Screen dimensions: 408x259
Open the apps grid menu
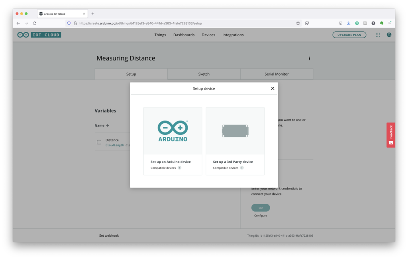[x=378, y=35]
